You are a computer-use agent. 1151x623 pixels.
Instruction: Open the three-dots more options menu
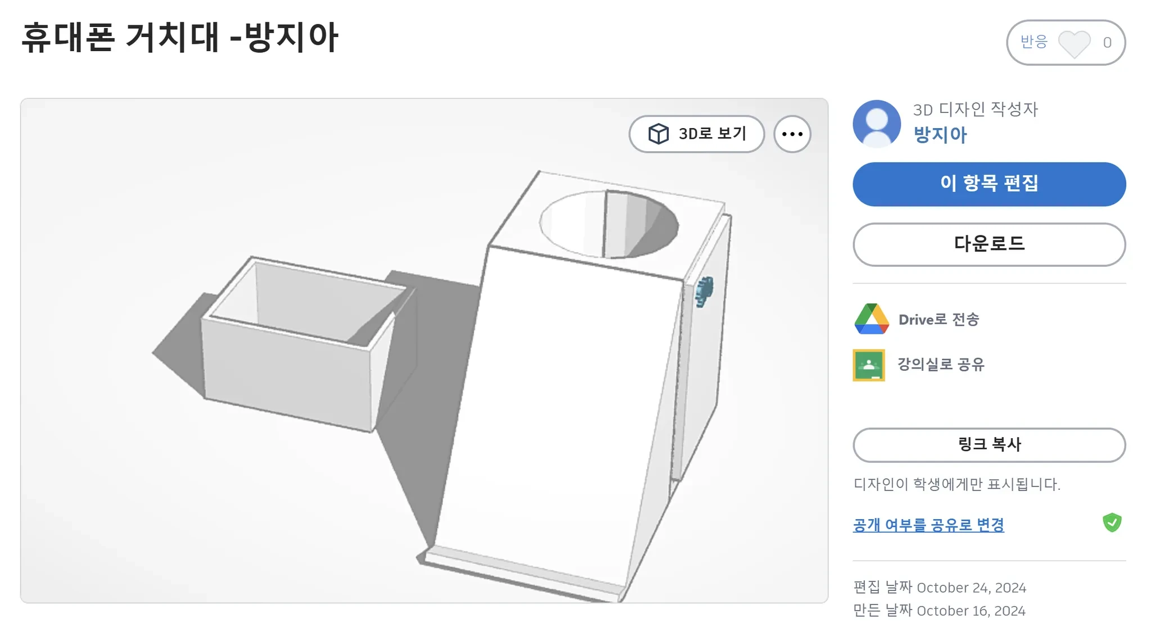792,134
